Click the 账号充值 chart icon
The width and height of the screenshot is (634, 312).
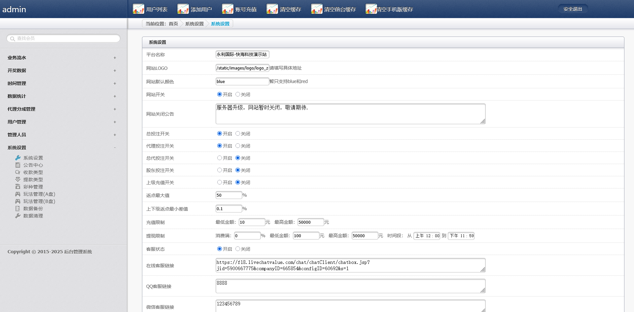[x=228, y=9]
